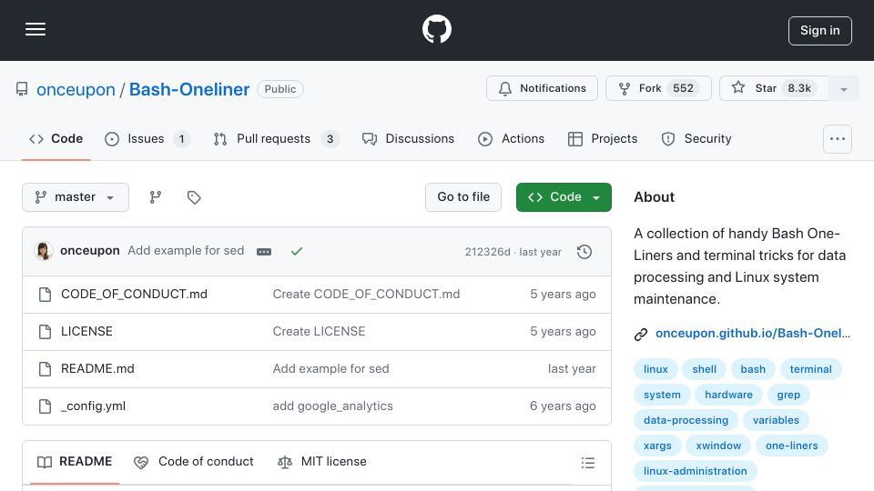Click the star count 8.3k
874x491 pixels.
(798, 88)
